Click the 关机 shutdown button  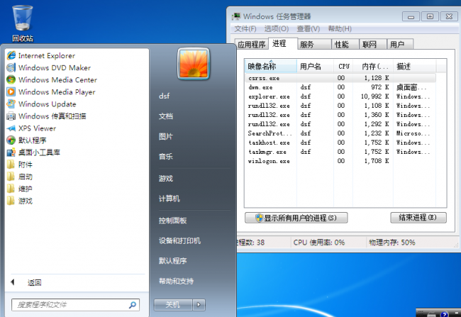tap(173, 305)
